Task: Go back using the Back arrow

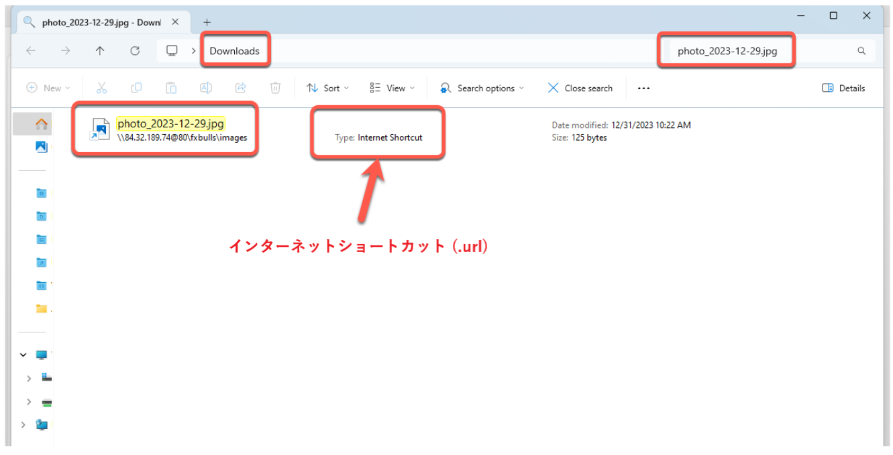Action: 30,51
